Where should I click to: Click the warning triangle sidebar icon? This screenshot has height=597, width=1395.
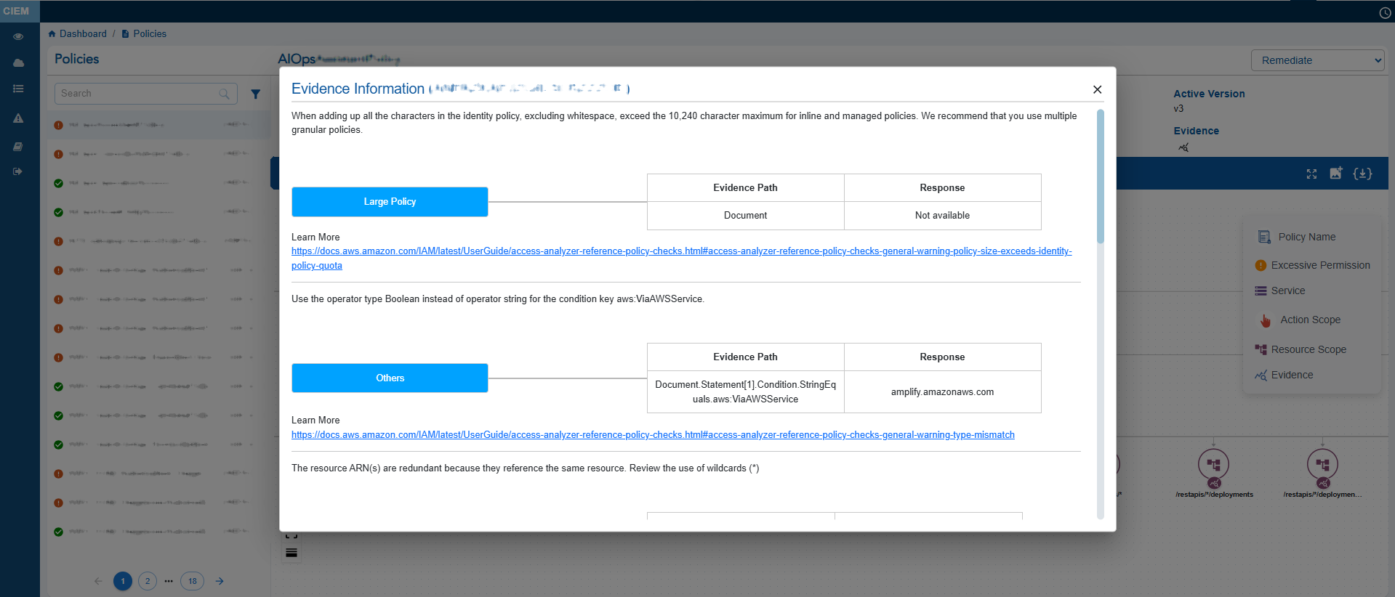18,118
